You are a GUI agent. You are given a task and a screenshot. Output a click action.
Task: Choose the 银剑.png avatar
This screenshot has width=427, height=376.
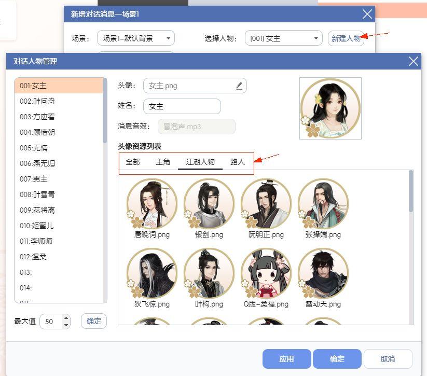209,203
